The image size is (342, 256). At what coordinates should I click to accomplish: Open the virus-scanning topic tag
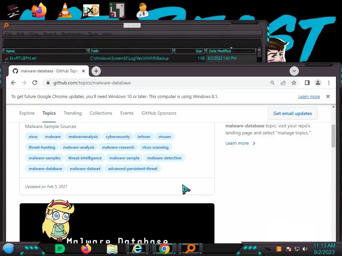coord(155,147)
